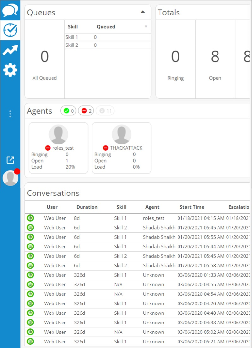252x348 pixels.
Task: Sort conversations by Start Time header
Action: point(192,207)
